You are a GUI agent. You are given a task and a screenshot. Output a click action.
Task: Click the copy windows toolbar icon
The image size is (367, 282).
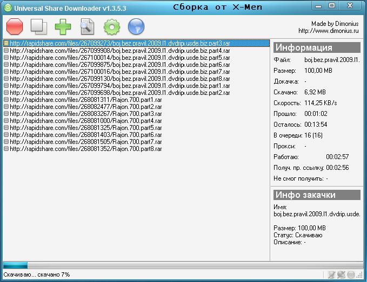[39, 26]
